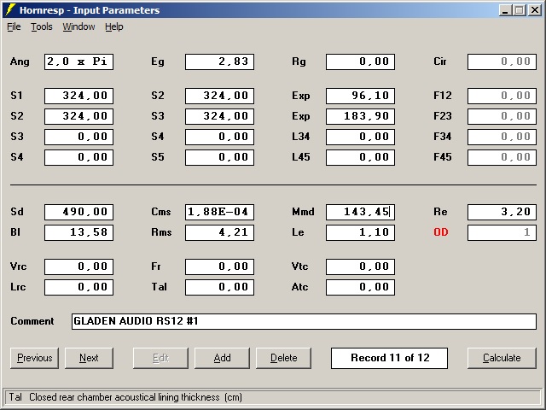This screenshot has width=546, height=410.
Task: Click into the Tal lining thickness field
Action: 220,287
